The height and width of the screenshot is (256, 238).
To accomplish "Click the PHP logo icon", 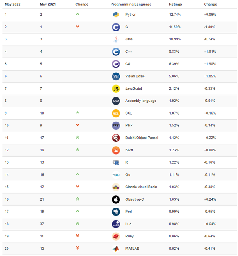I will click(116, 125).
